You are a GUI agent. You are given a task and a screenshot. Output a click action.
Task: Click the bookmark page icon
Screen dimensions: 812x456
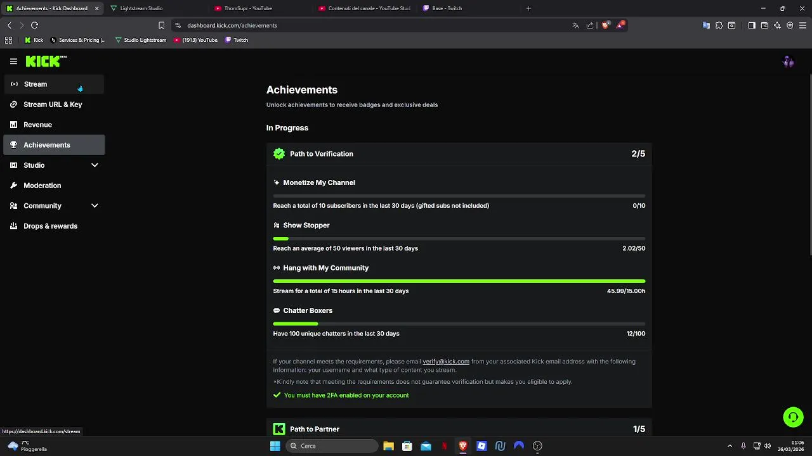click(161, 25)
